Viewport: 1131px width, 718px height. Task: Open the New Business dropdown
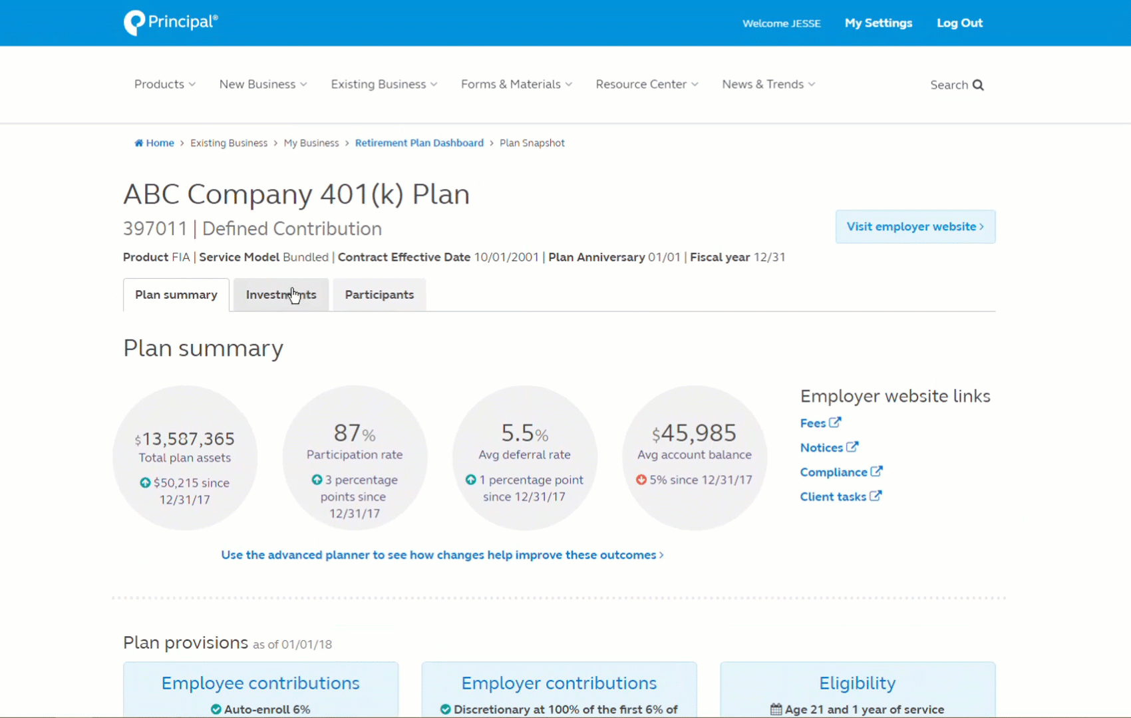coord(263,85)
